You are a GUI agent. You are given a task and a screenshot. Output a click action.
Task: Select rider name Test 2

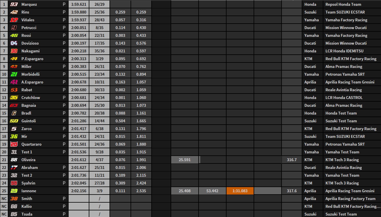coord(27,175)
